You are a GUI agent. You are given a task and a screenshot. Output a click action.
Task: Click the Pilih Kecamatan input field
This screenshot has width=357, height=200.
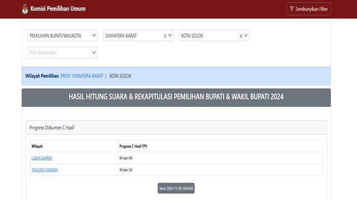62,52
